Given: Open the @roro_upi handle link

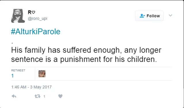Looking at the screenshot, I should click(38, 18).
